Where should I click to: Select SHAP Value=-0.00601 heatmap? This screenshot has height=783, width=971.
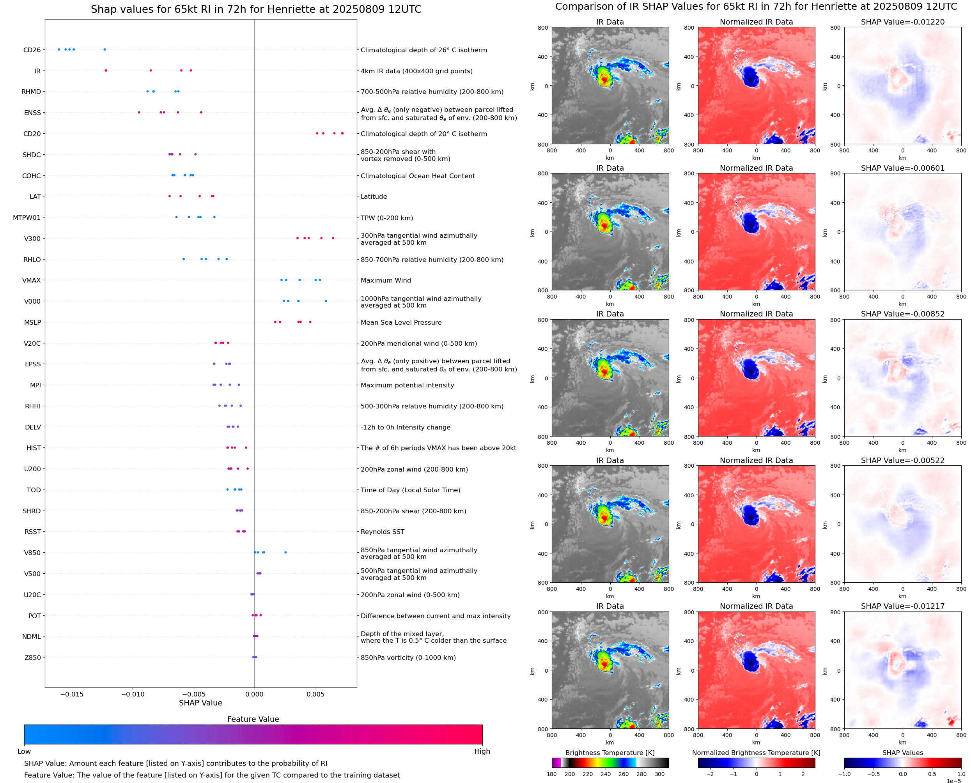point(902,232)
